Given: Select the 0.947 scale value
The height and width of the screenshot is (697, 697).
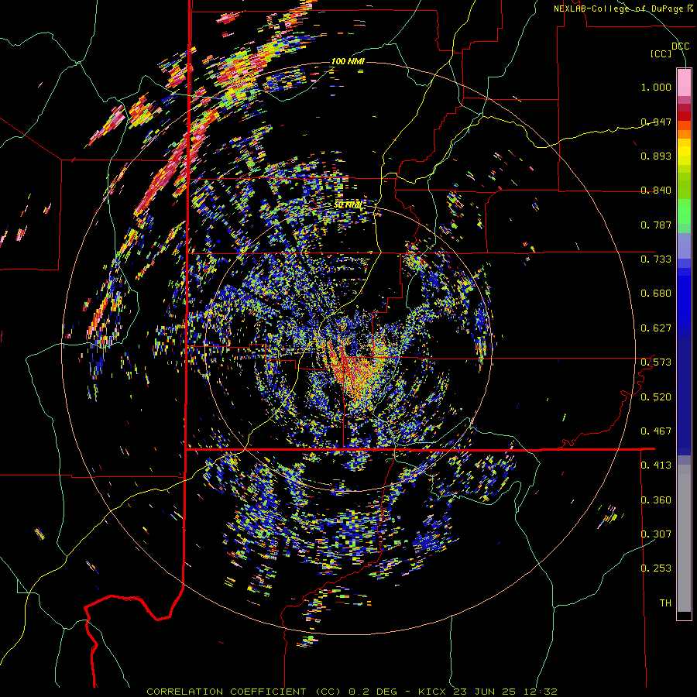Looking at the screenshot, I should tap(656, 122).
